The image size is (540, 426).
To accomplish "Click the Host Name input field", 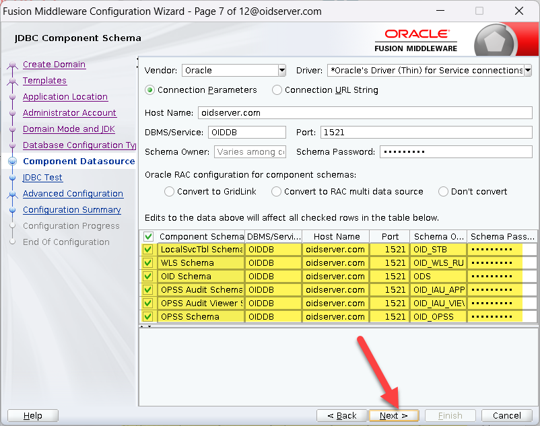I will [364, 113].
